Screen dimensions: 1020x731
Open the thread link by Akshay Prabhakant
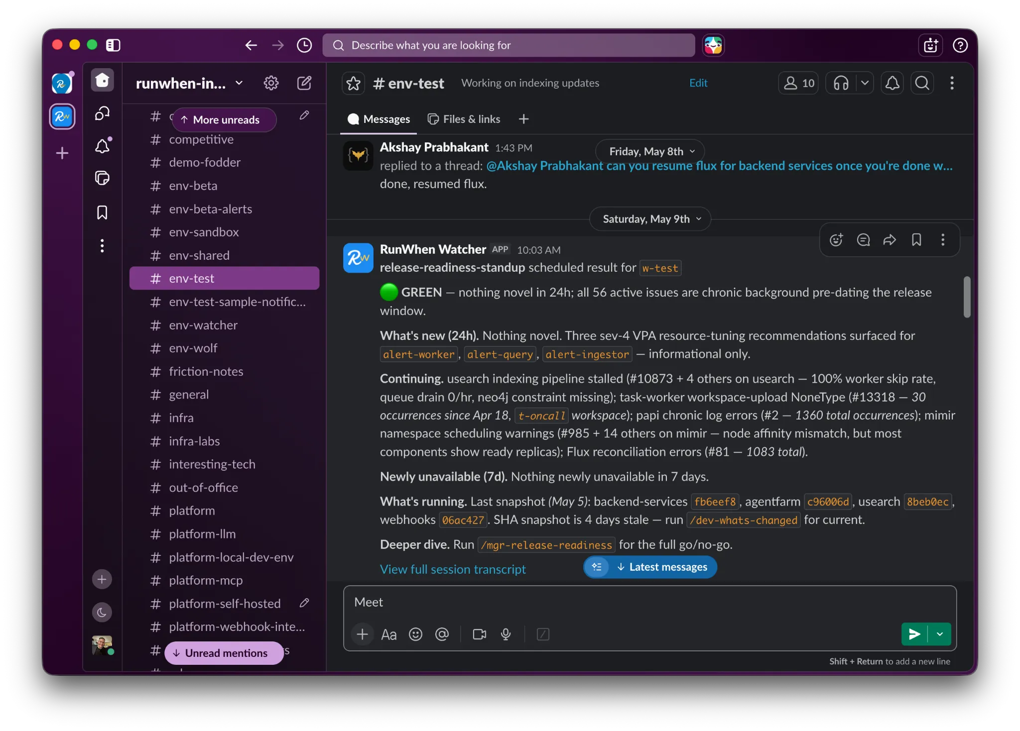click(719, 166)
